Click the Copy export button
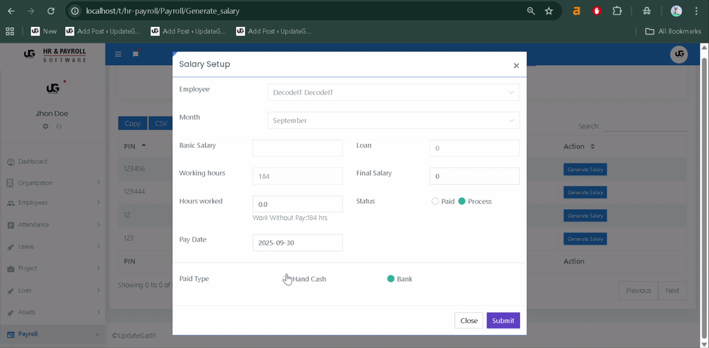Viewport: 709px width, 348px height. (132, 123)
